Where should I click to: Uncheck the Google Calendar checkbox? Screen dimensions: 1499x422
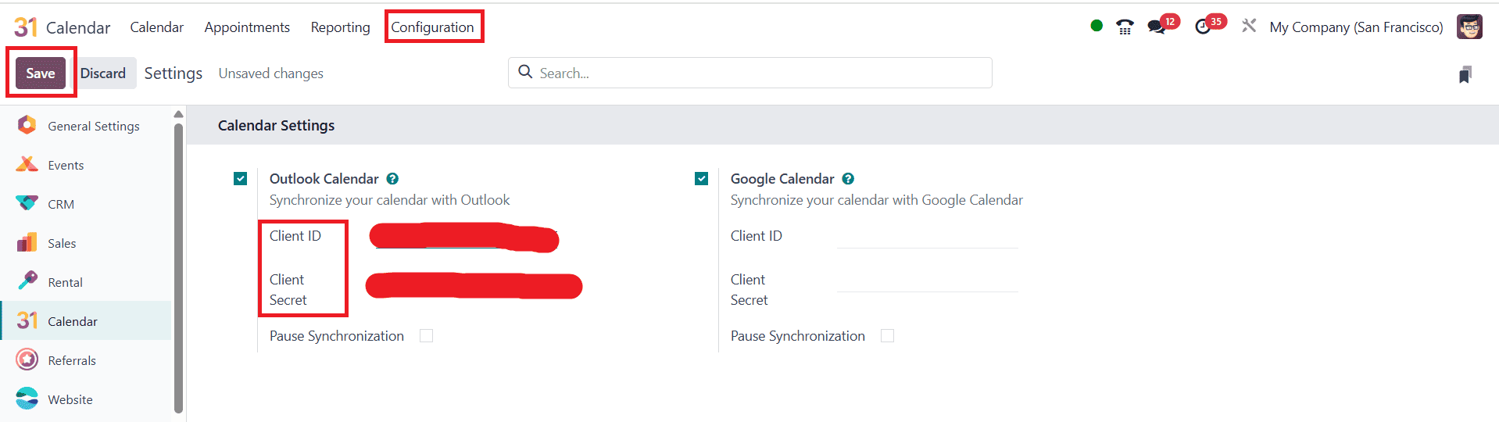[702, 179]
